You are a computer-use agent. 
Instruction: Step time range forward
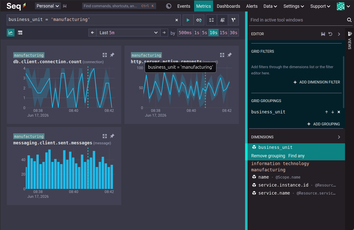click(x=164, y=32)
